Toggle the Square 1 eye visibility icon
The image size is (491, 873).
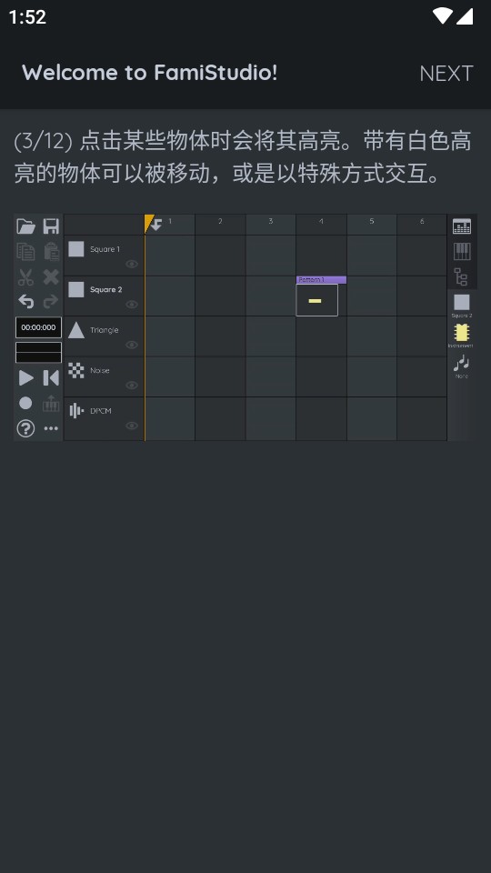point(131,264)
